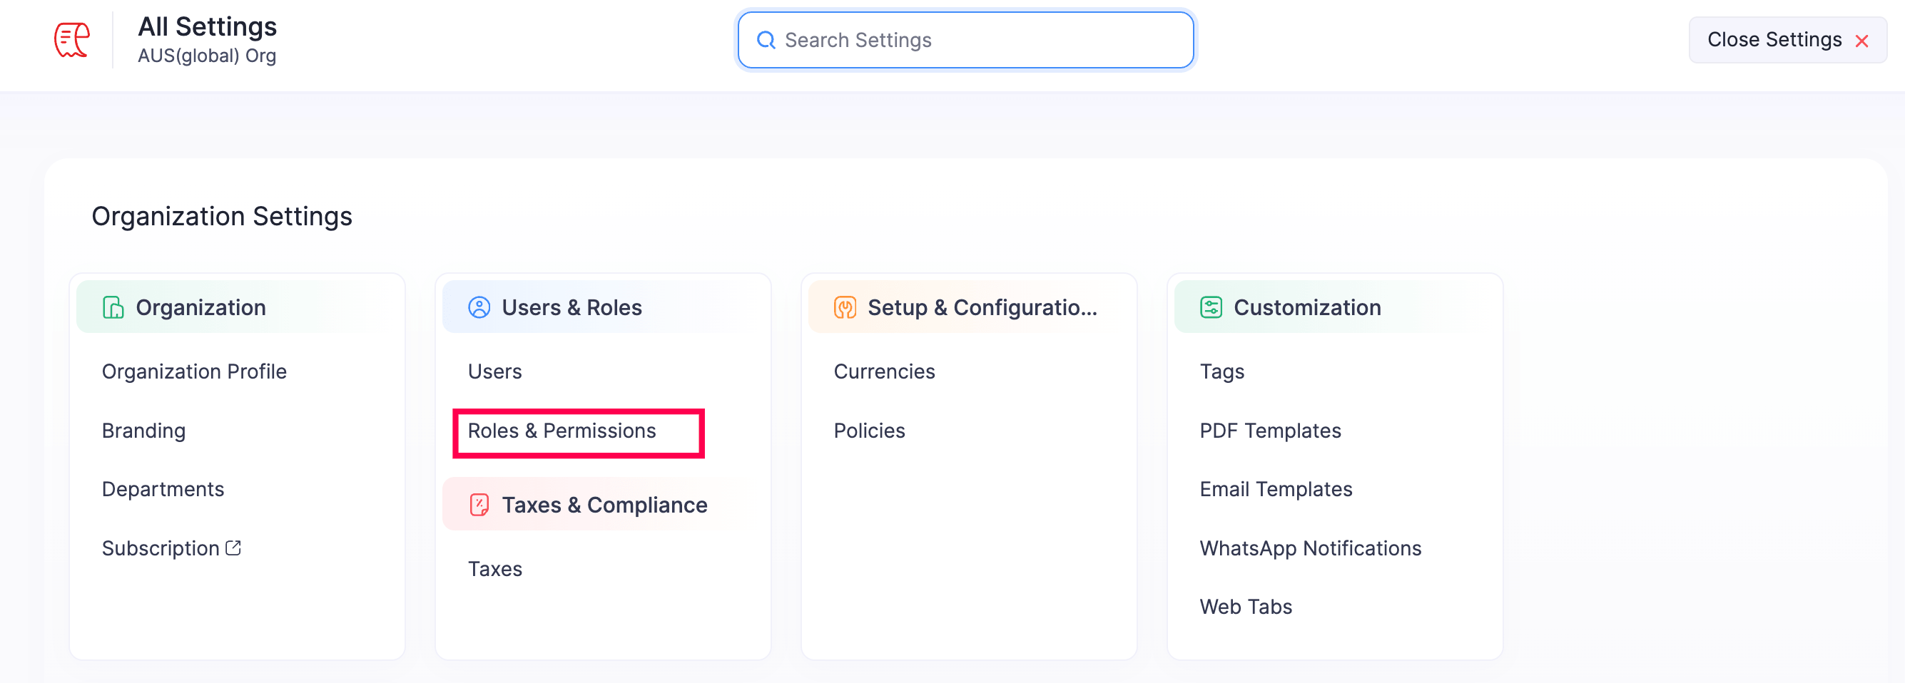Viewport: 1905px width, 683px height.
Task: Open Organization Profile settings
Action: [194, 371]
